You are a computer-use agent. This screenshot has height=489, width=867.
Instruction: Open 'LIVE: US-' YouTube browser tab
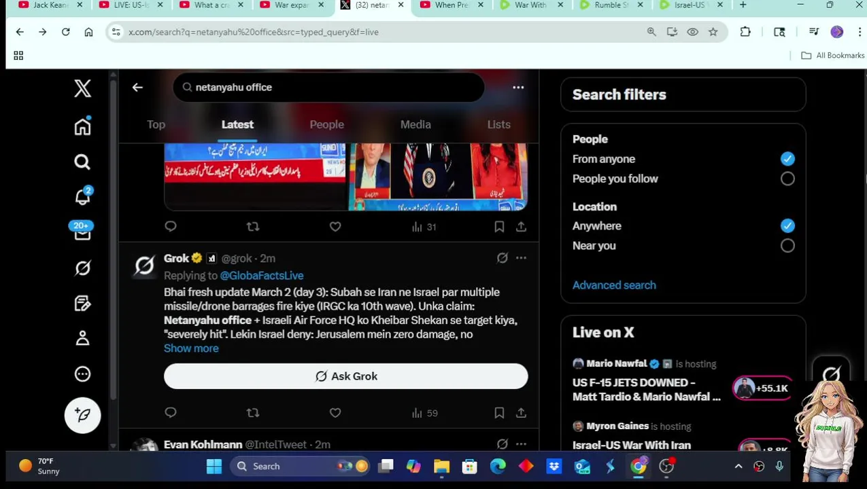(131, 5)
